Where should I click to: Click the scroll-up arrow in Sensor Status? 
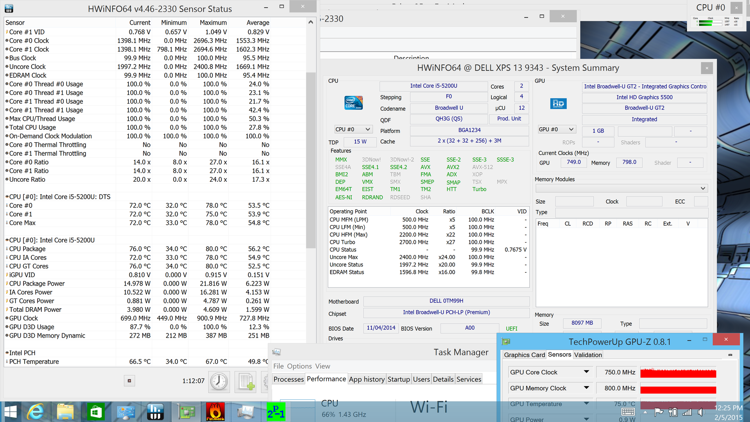pos(311,22)
